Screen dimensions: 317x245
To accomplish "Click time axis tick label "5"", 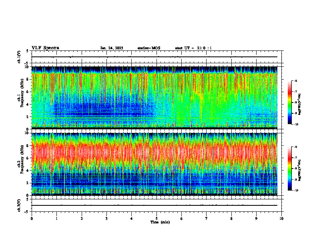I will coord(156,219).
